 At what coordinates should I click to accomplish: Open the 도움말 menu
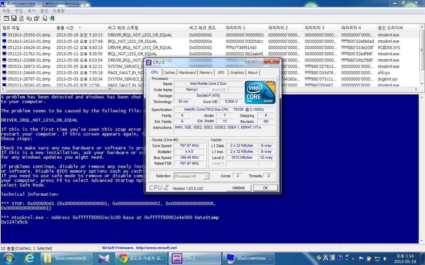pos(59,11)
